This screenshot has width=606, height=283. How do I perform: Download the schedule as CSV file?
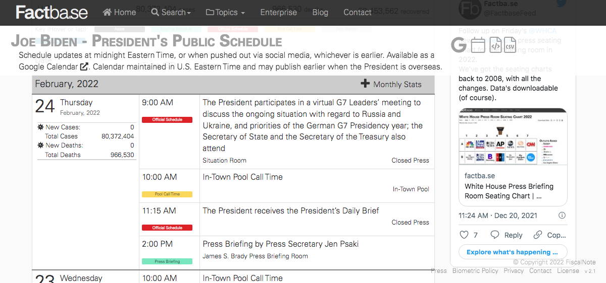tap(510, 45)
